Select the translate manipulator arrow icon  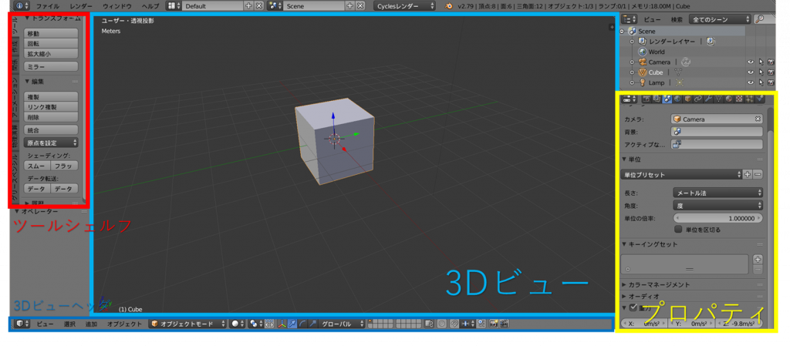[292, 324]
